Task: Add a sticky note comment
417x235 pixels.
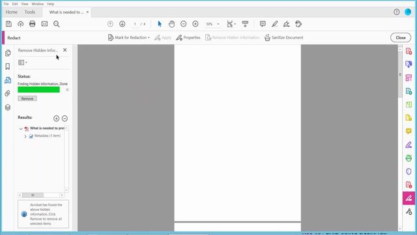Action: 263,24
